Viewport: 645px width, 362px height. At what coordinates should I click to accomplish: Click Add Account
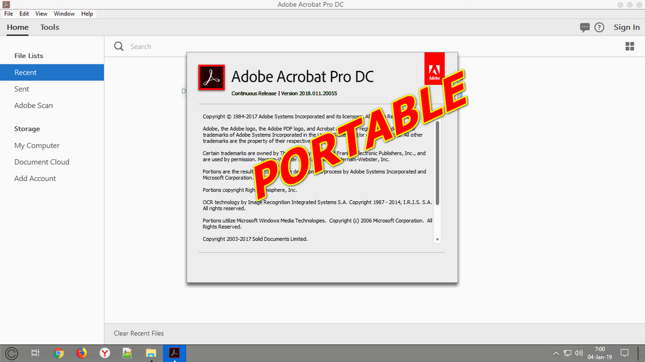(52, 178)
